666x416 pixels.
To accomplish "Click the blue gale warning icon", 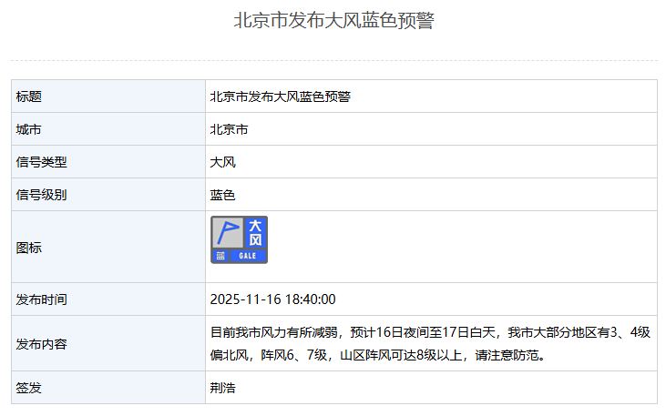I will (x=239, y=240).
